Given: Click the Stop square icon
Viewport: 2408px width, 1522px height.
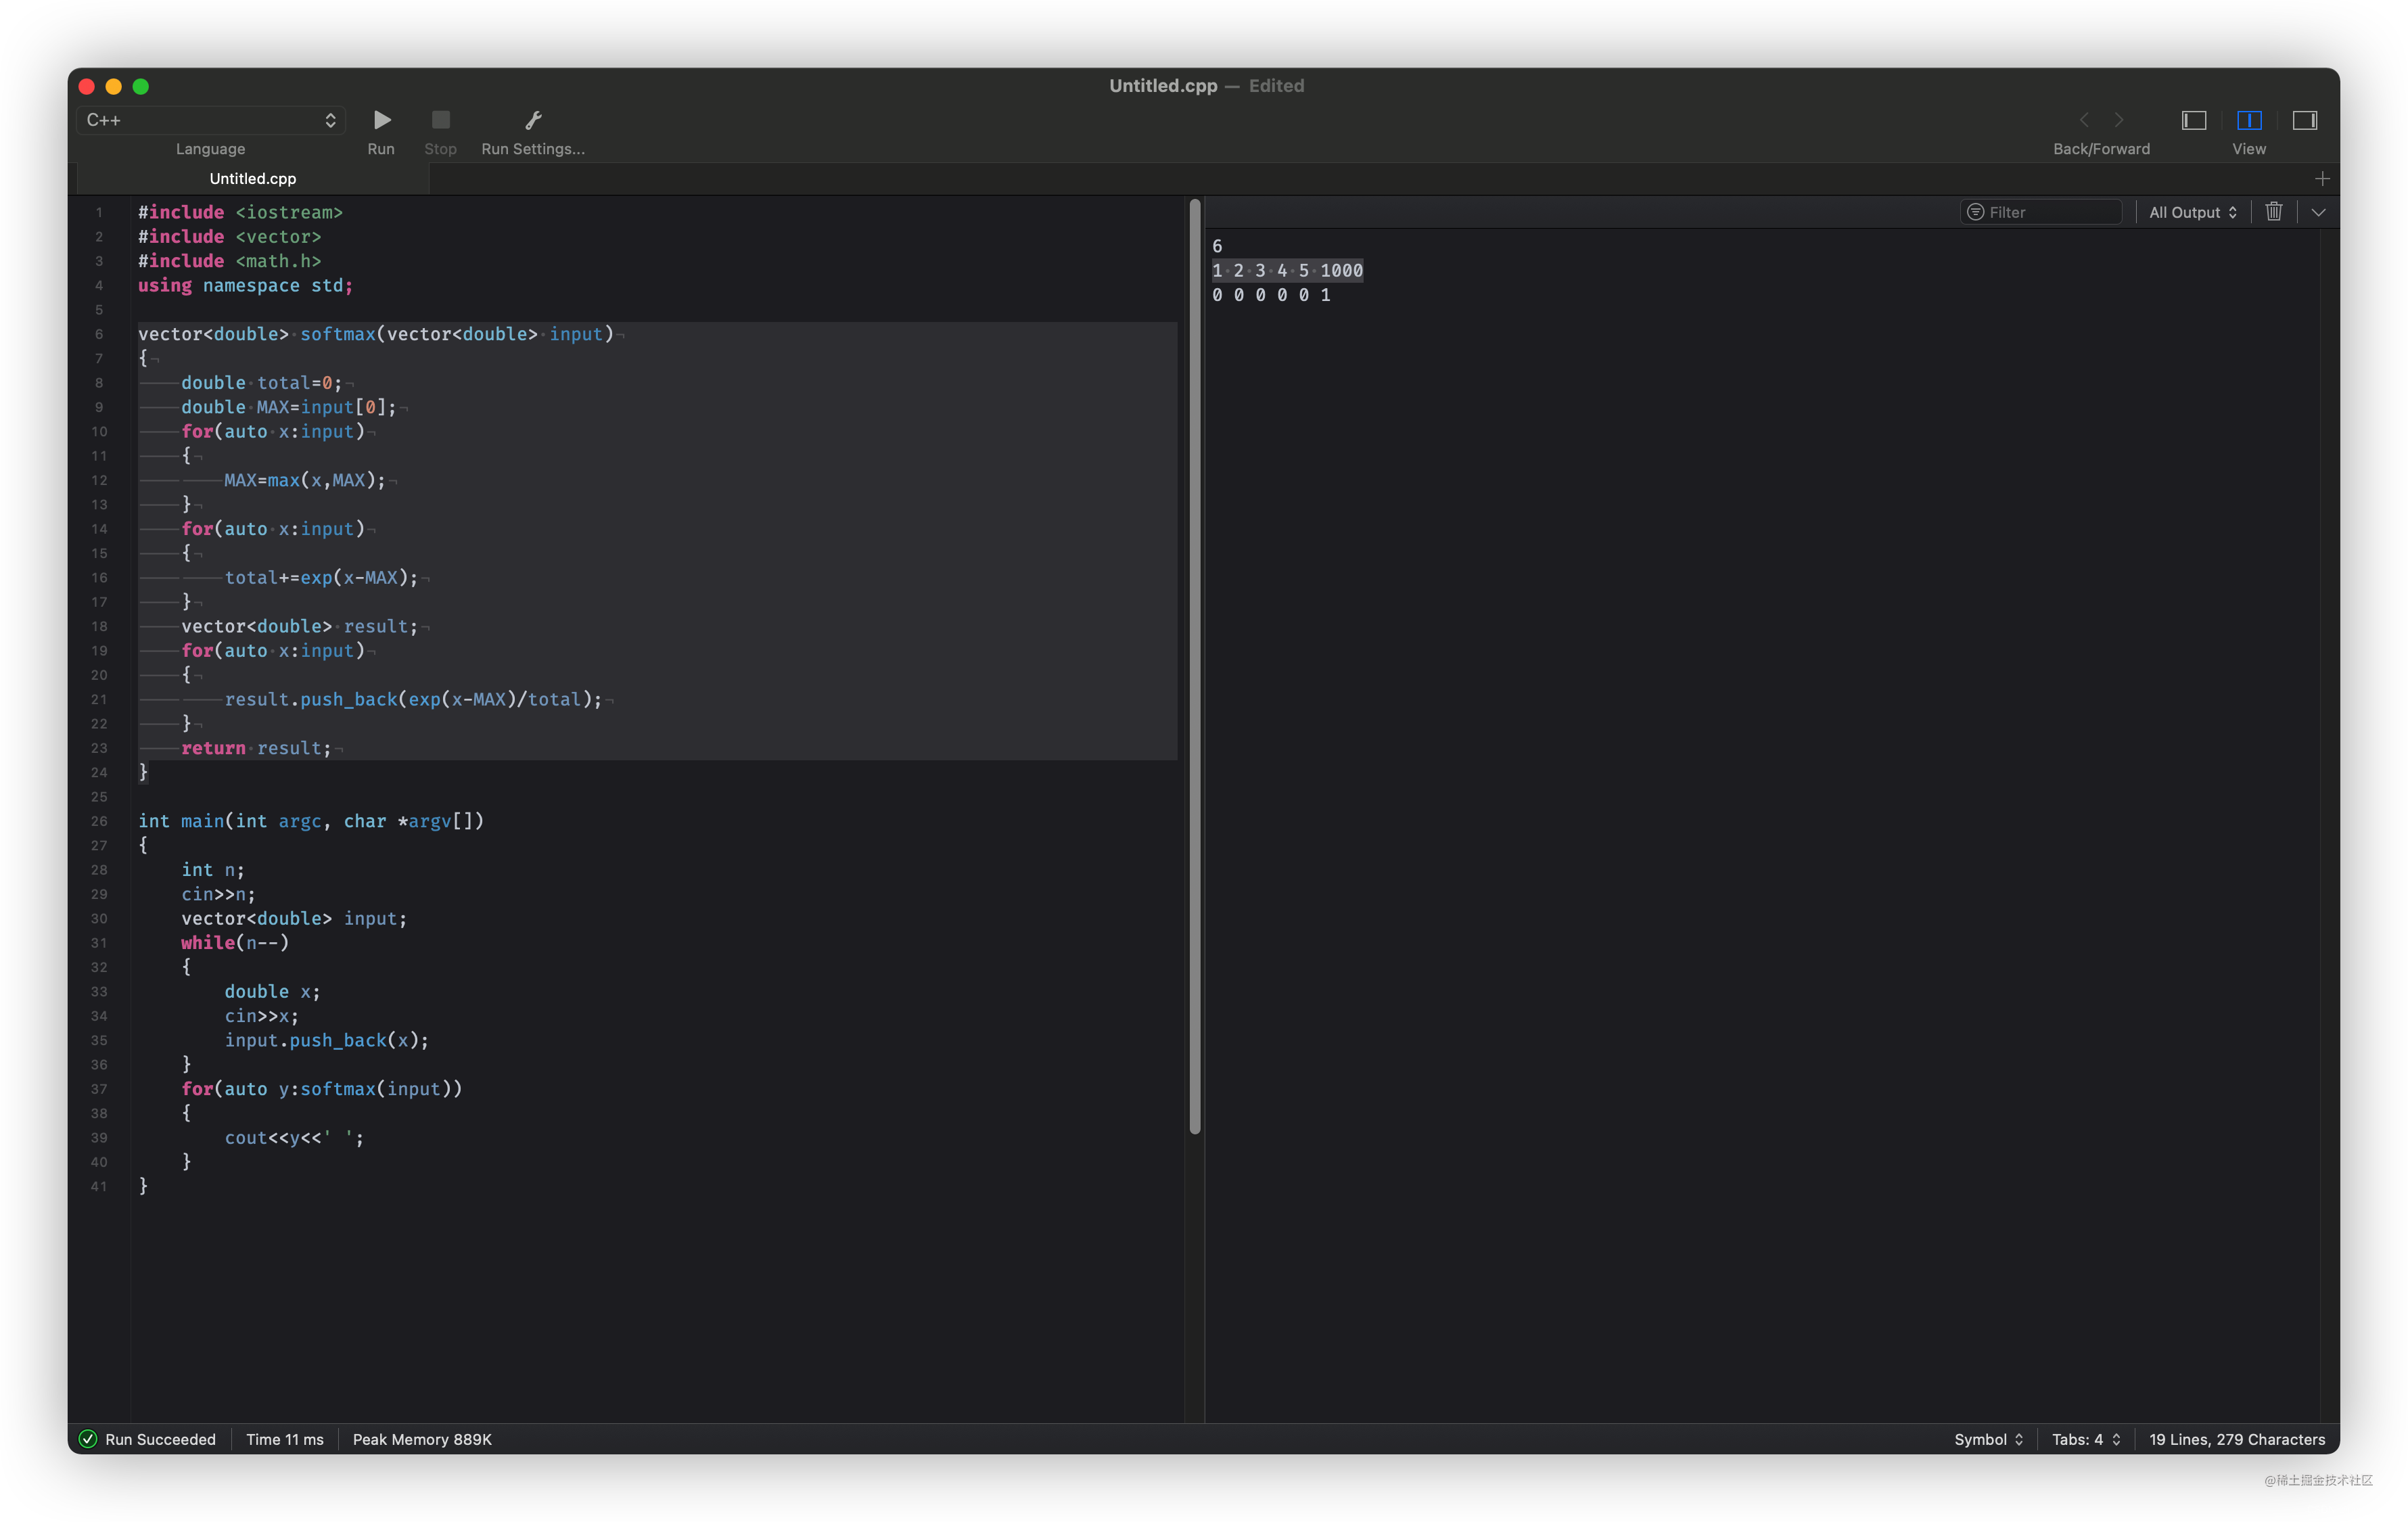Looking at the screenshot, I should pos(440,120).
